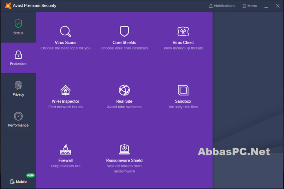Switch to the Status tab label
Screen dimensions: 284x189
point(18,33)
